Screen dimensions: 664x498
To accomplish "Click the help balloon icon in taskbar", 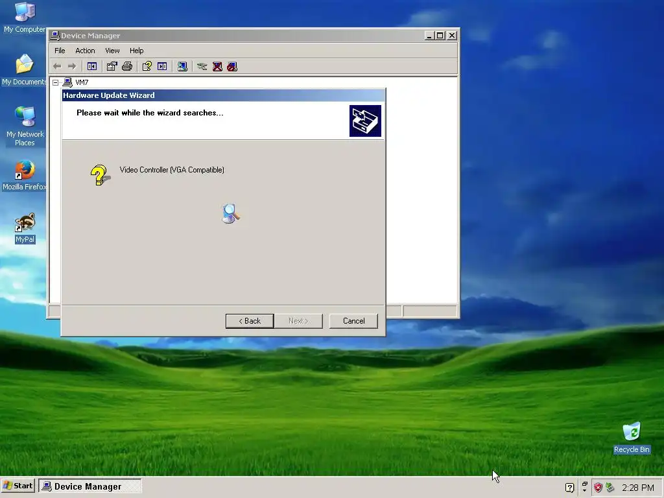I will (x=569, y=488).
